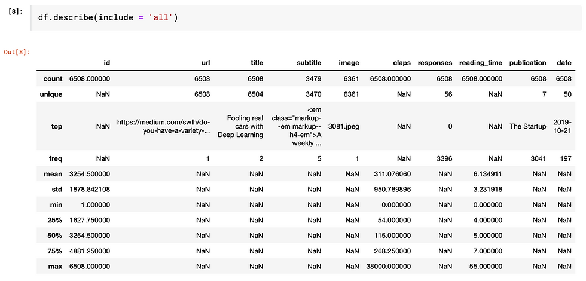Click the 'unique' row label

click(51, 94)
